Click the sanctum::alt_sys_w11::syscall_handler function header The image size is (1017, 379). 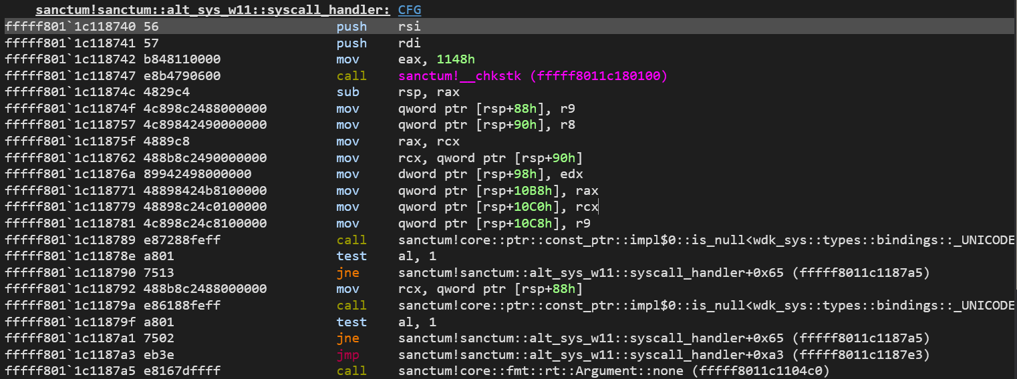[x=213, y=10]
